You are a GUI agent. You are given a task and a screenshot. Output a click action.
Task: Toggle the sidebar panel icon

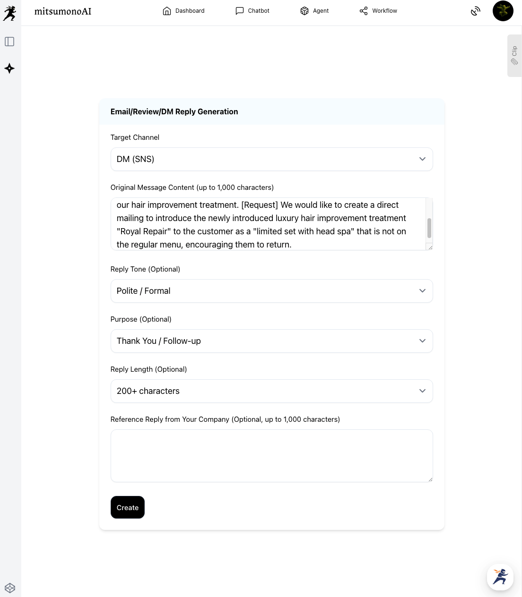pyautogui.click(x=9, y=42)
